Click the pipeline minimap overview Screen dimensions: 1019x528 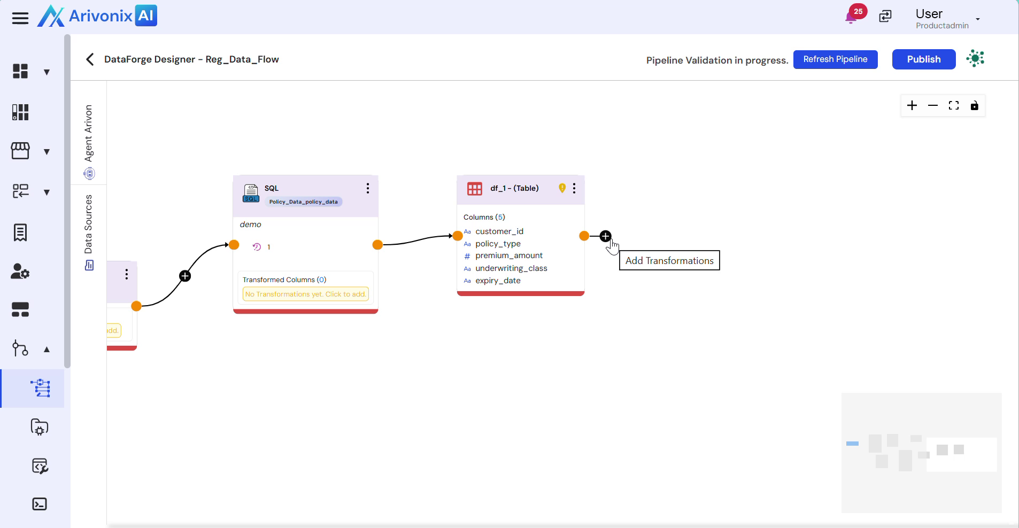click(921, 453)
